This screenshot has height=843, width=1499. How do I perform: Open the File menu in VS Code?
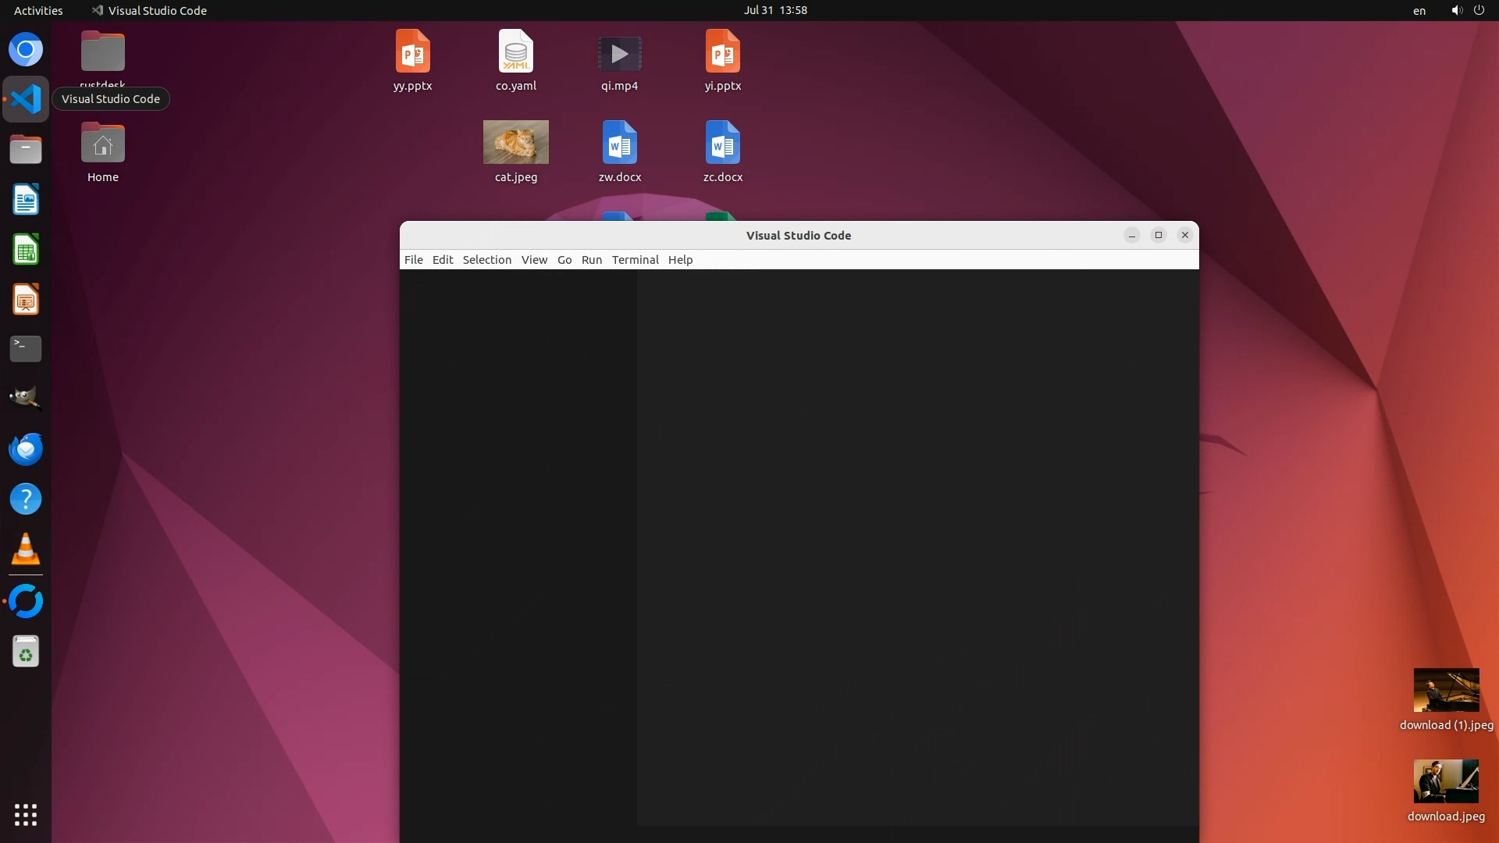[x=413, y=260]
